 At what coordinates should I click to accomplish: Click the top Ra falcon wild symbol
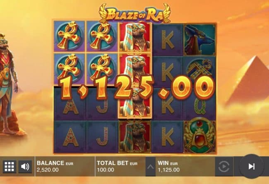click(x=135, y=37)
